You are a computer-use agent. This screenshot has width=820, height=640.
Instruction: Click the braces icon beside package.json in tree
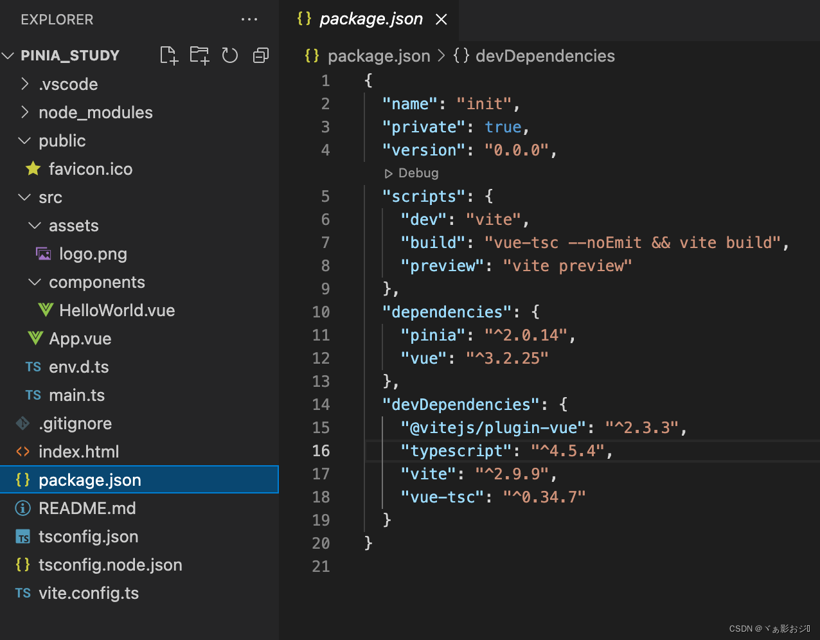coord(22,479)
